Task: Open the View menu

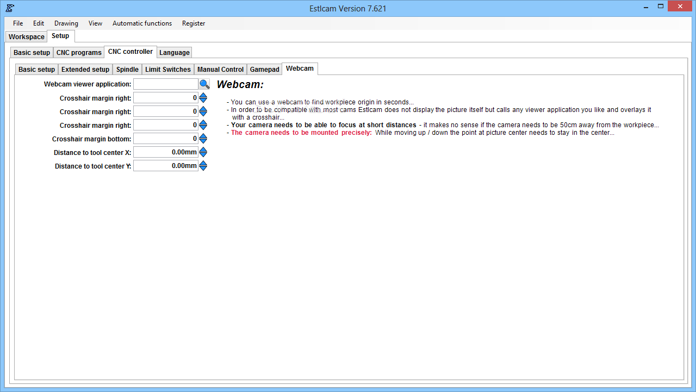Action: (95, 23)
